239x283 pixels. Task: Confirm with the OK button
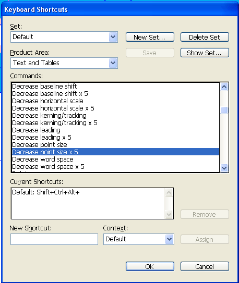point(150,266)
